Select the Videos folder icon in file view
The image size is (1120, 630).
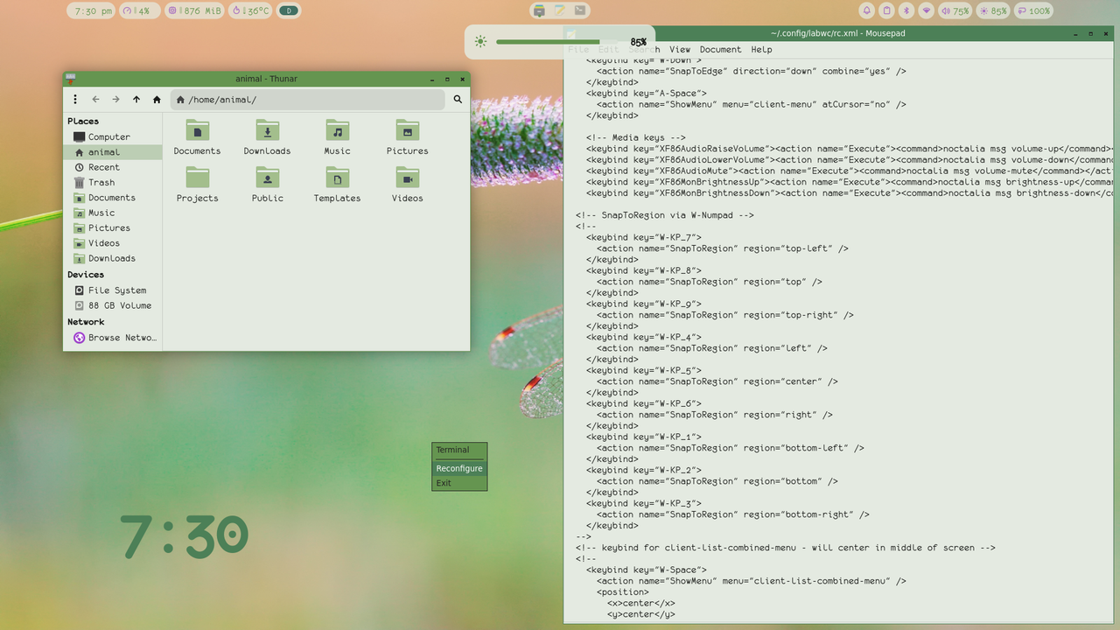click(407, 178)
